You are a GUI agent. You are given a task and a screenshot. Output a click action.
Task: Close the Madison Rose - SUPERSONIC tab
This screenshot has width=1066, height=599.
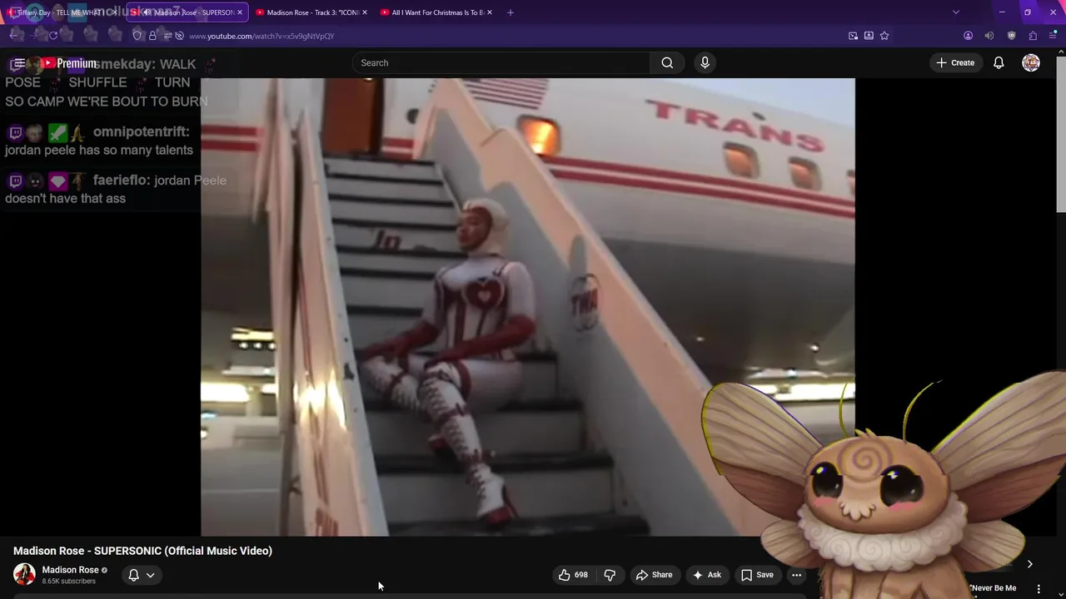coord(240,12)
